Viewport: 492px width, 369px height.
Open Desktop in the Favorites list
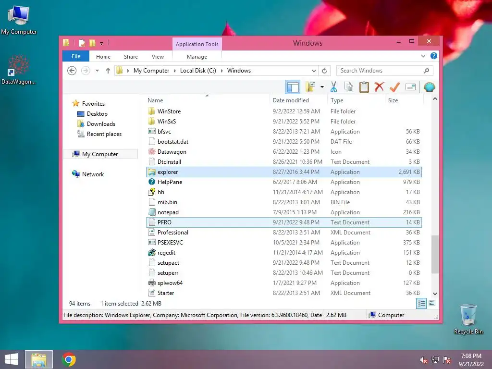97,113
